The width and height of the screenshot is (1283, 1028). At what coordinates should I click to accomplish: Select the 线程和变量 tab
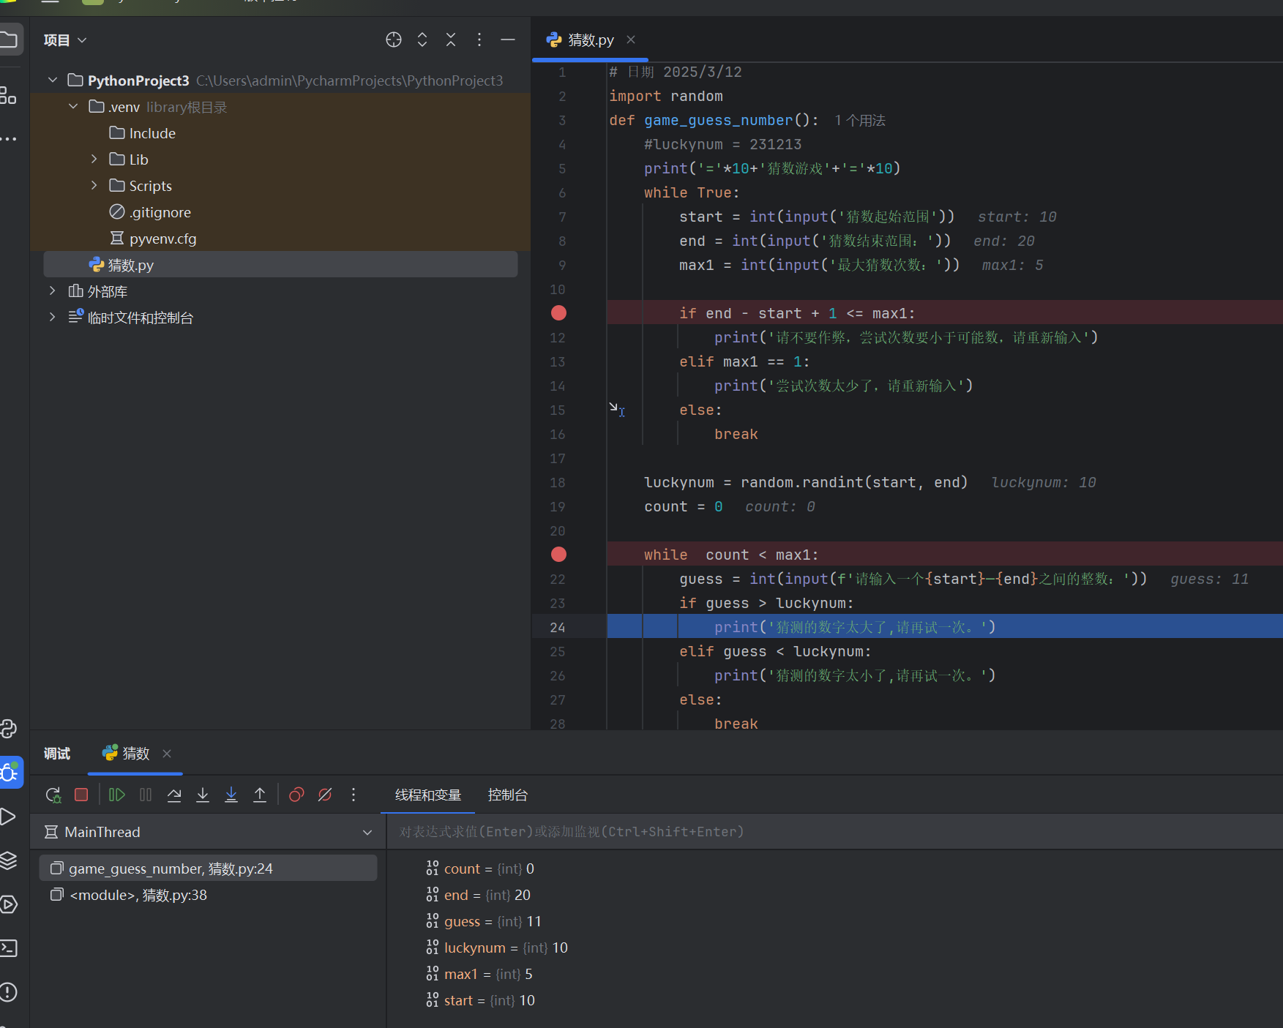[427, 795]
